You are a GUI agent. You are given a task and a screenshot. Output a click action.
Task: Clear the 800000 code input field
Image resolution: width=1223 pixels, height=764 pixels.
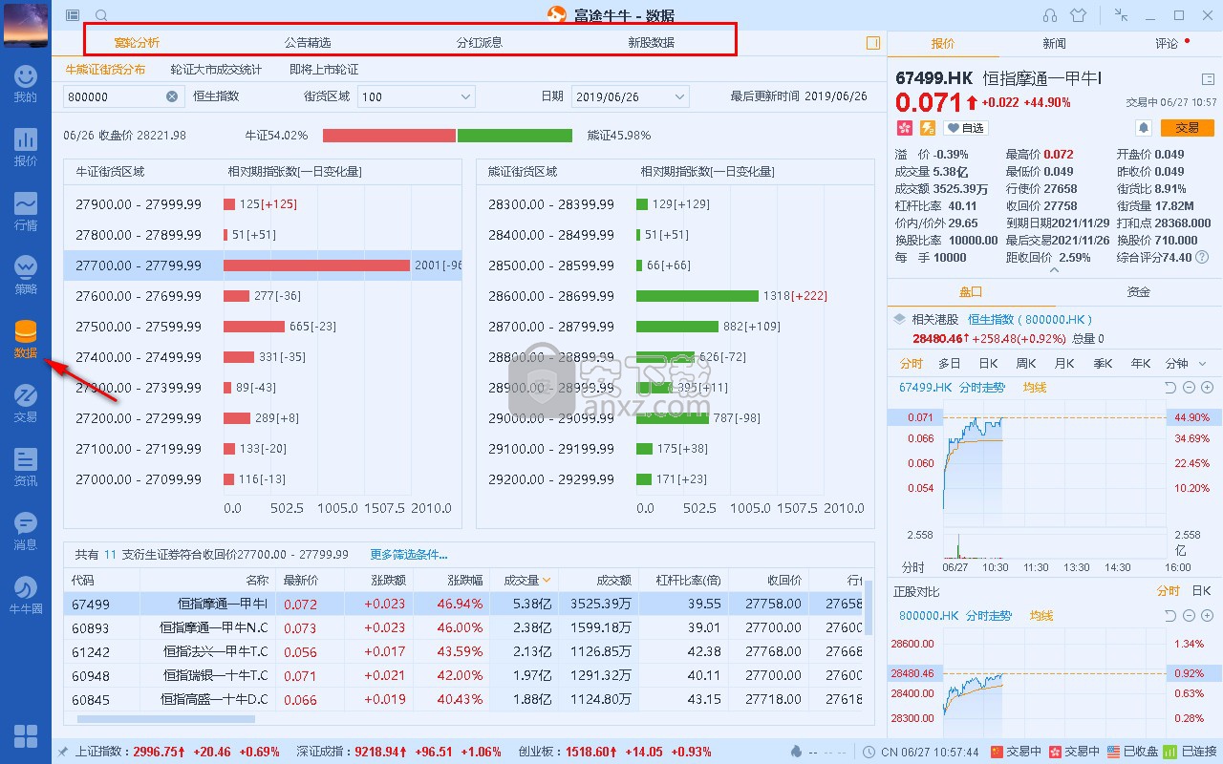[x=172, y=96]
